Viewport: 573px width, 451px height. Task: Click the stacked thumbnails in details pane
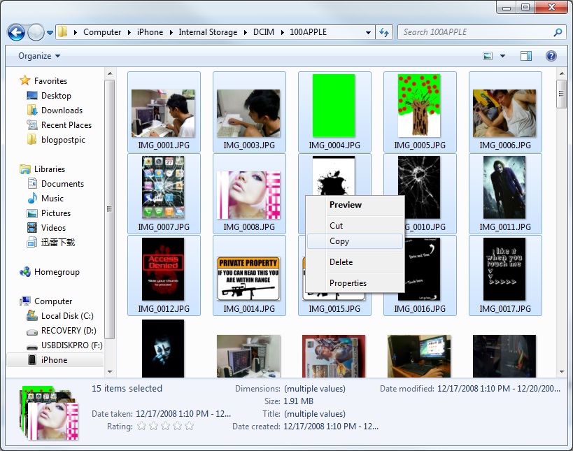coord(50,413)
